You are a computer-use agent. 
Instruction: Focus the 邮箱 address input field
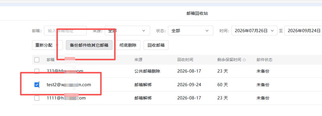pos(65,31)
